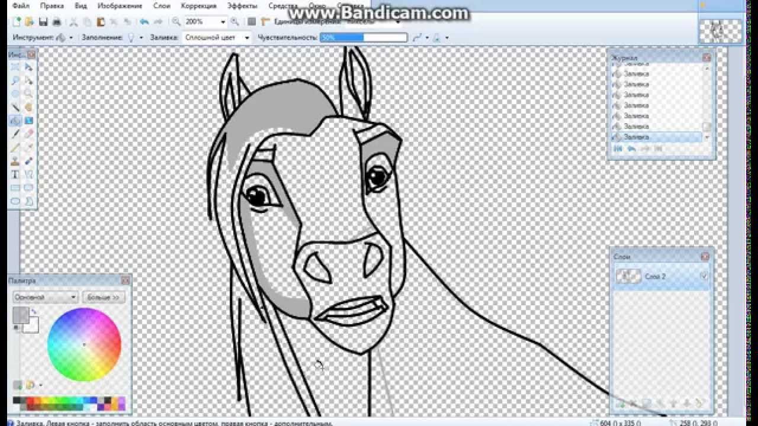This screenshot has height=426, width=758.
Task: Open the Эффекты menu
Action: pos(242,6)
